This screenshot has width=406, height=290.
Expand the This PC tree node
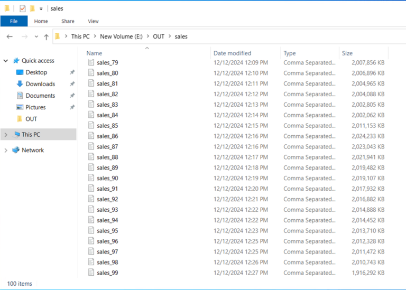coord(6,135)
